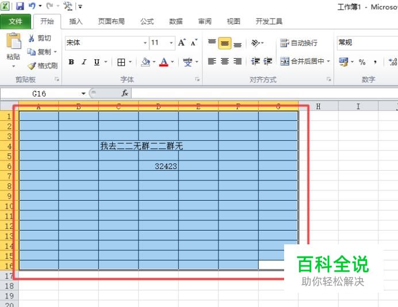Save the workbook from the quick access toolbar
The image size is (398, 307).
(x=20, y=6)
